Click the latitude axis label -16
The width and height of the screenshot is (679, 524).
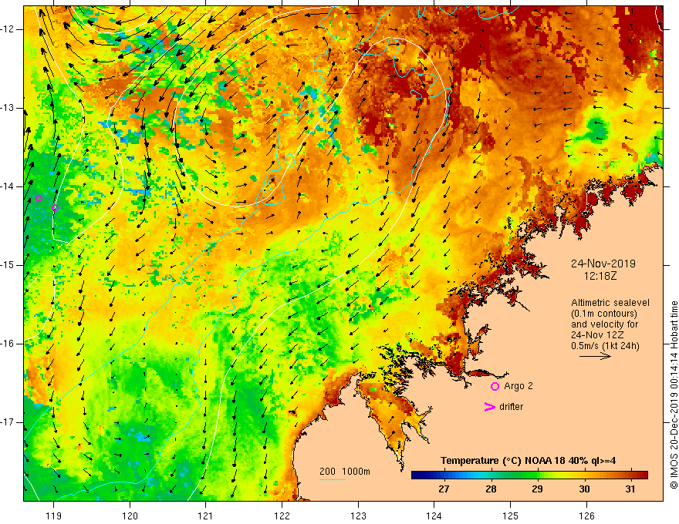tap(8, 344)
